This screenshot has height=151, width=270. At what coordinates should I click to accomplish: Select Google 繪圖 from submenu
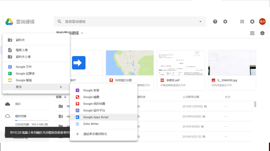coord(104,97)
